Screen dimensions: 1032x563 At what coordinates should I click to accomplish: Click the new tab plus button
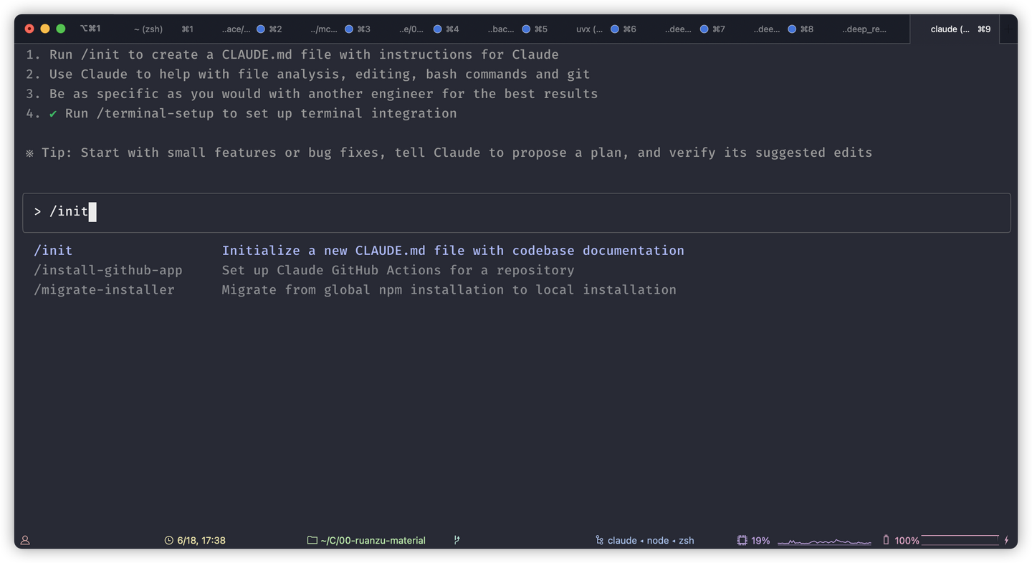click(x=1009, y=29)
